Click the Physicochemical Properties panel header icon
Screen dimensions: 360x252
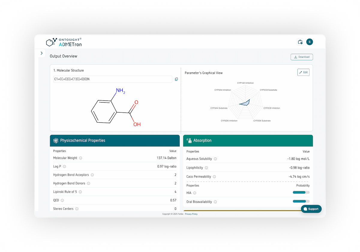55,140
